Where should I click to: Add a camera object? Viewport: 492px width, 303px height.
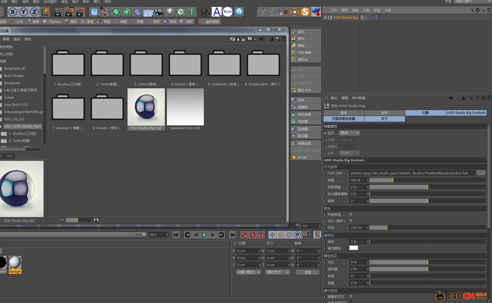coord(159,12)
